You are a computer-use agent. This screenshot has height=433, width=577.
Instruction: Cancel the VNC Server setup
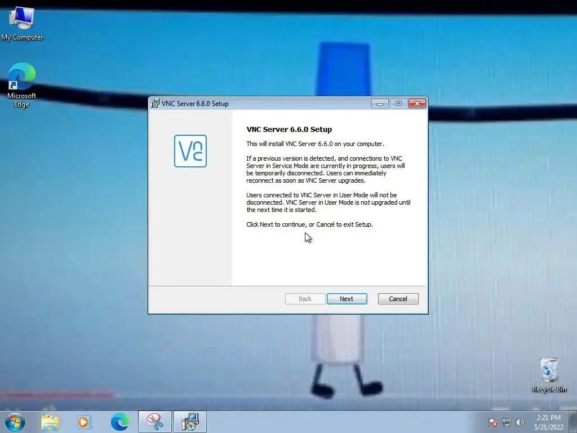[x=398, y=299]
